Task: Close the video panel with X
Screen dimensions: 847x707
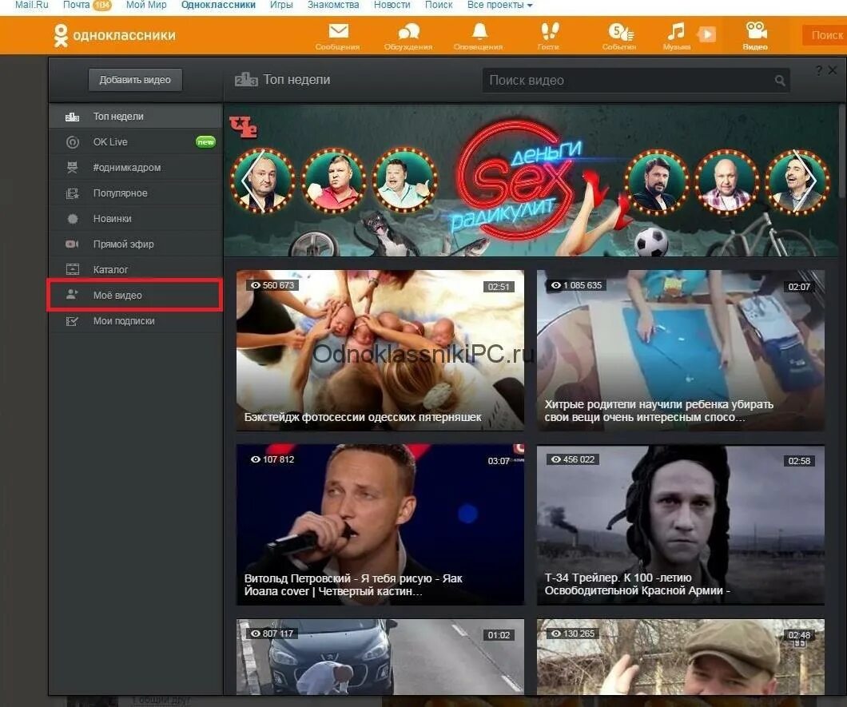Action: pos(833,70)
